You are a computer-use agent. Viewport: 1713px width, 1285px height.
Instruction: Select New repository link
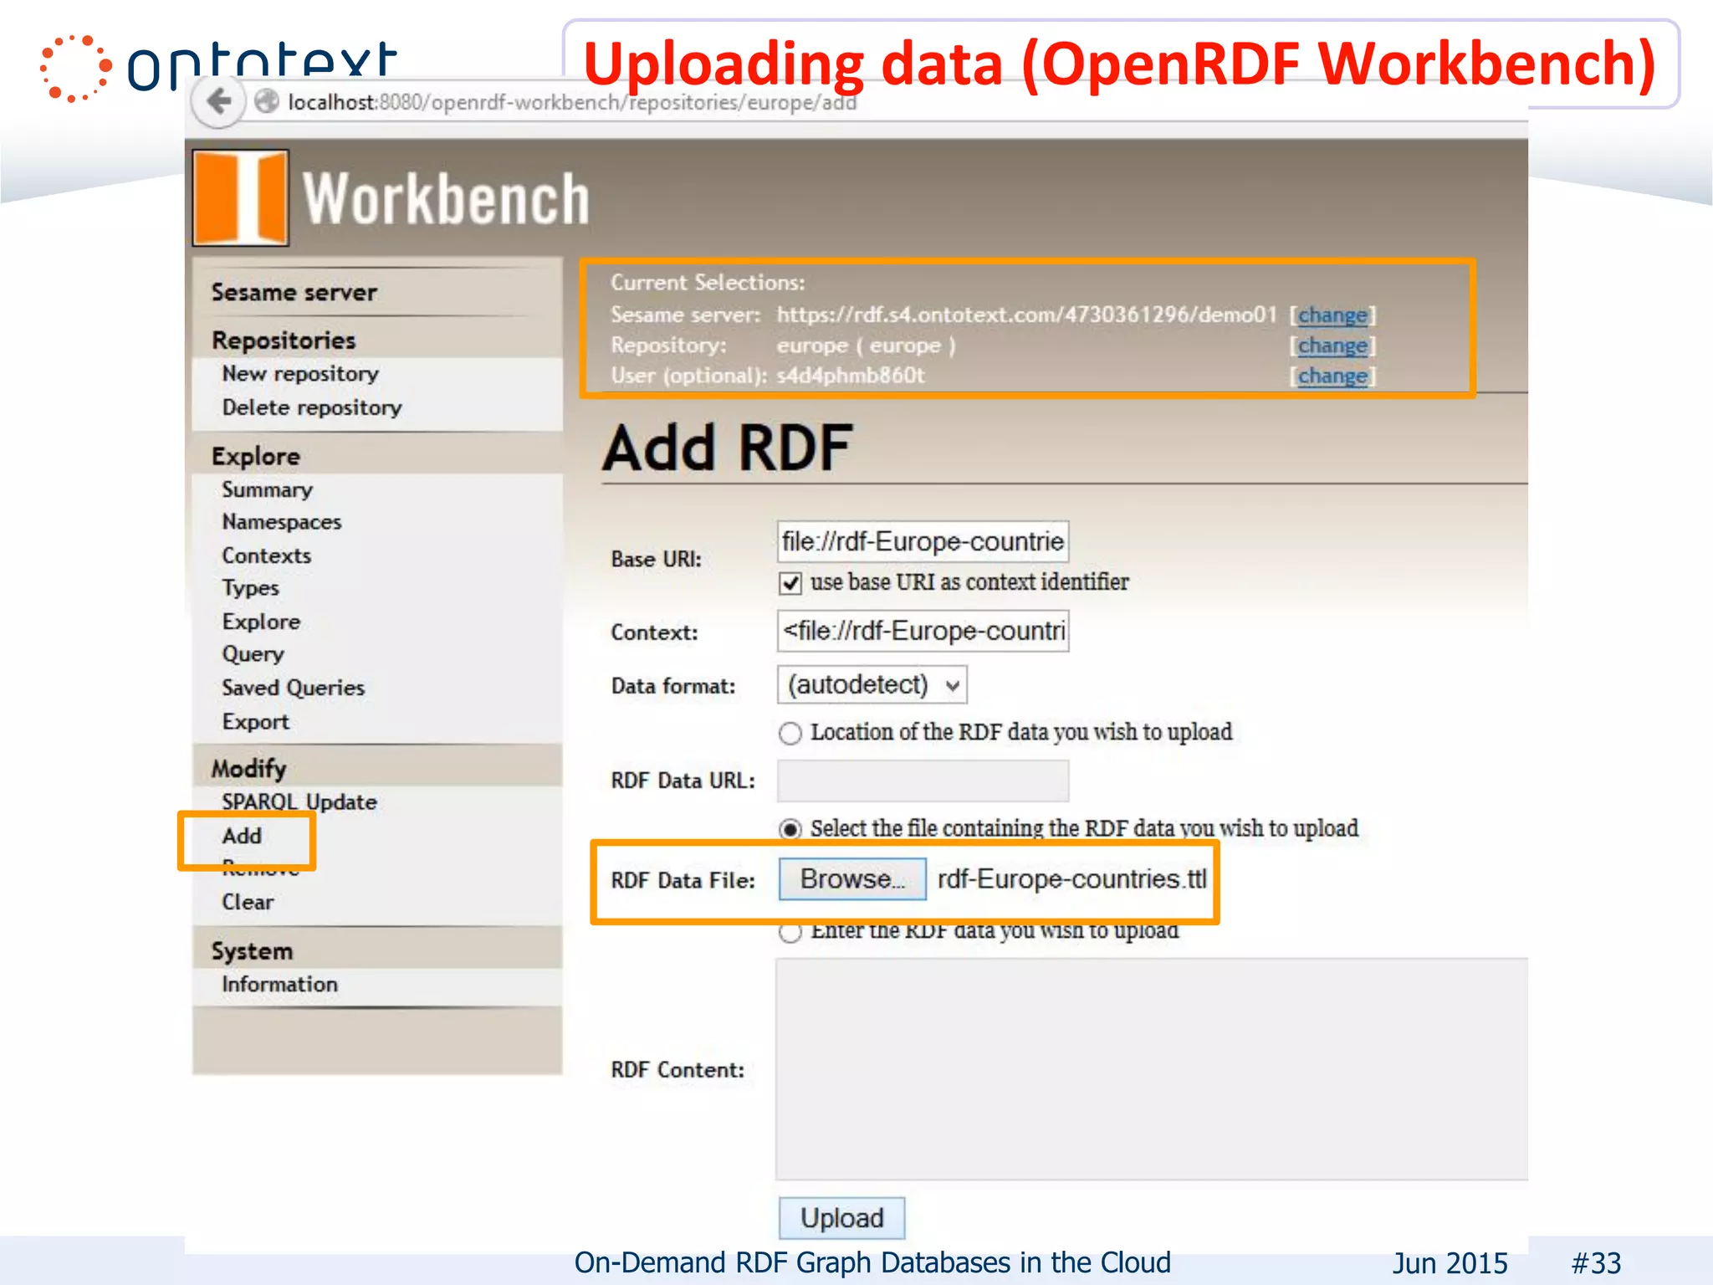[x=300, y=373]
